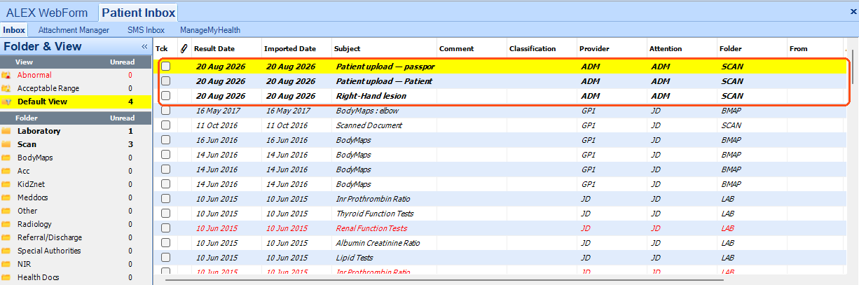Open the 'Patient upload — passpor' subject

385,67
